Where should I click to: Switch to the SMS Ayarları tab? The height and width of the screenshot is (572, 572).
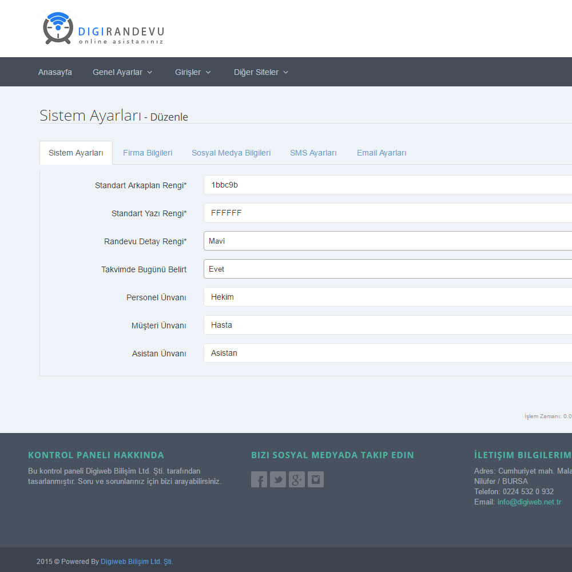click(x=313, y=153)
